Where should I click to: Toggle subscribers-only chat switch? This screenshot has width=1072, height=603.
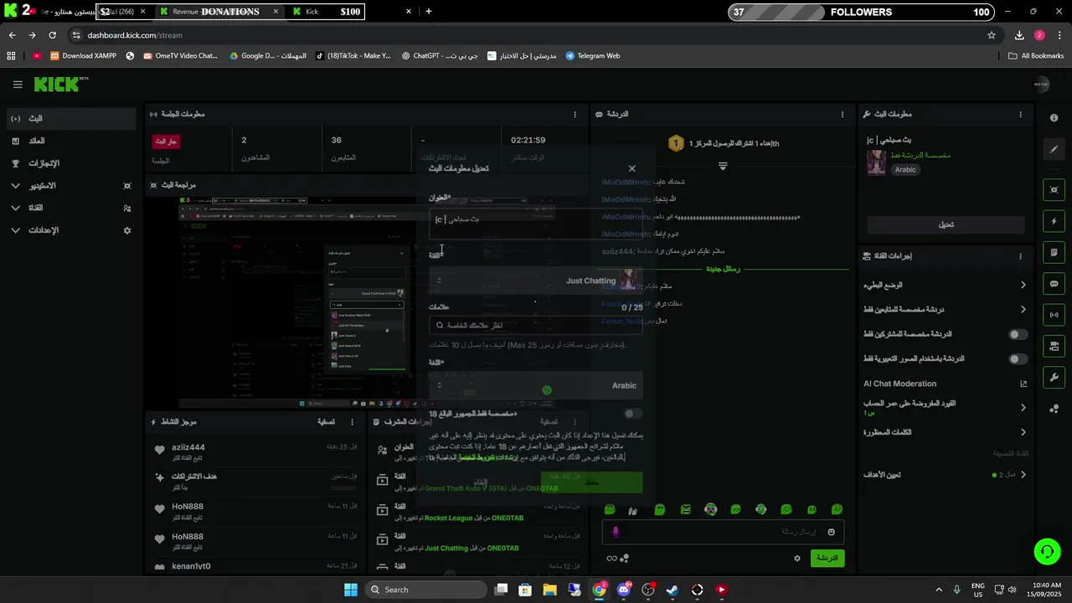[x=1018, y=334]
